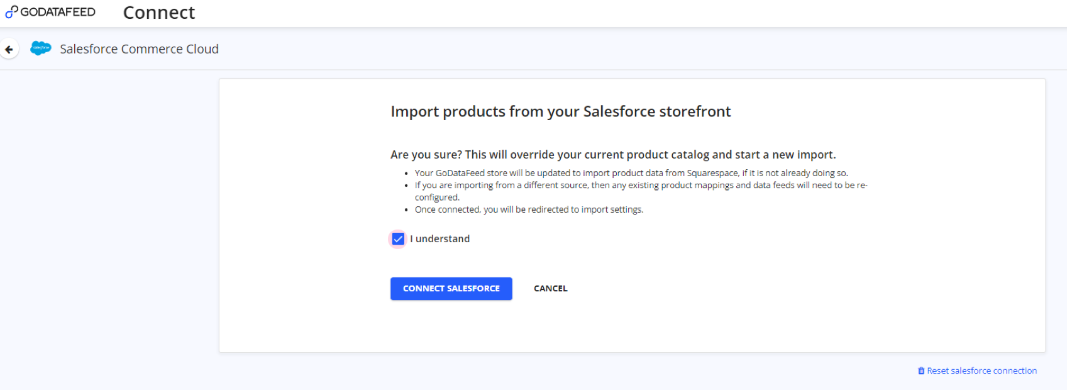Image resolution: width=1067 pixels, height=390 pixels.
Task: Click the 'I understand' label text
Action: [440, 239]
